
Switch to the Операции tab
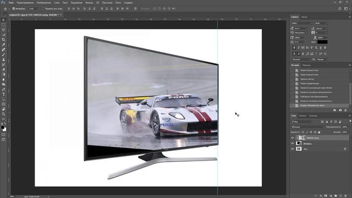coord(306,65)
